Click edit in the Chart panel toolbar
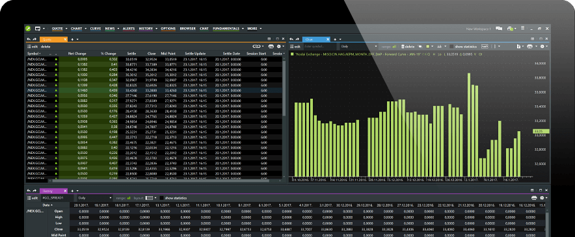Image resolution: width=575 pixels, height=237 pixels. click(295, 47)
